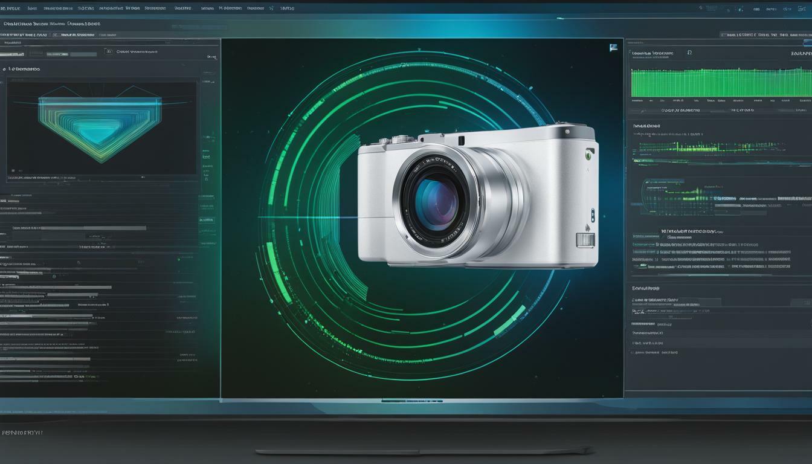The image size is (812, 464).
Task: Select the silver camera in the center viewport
Action: (478, 195)
